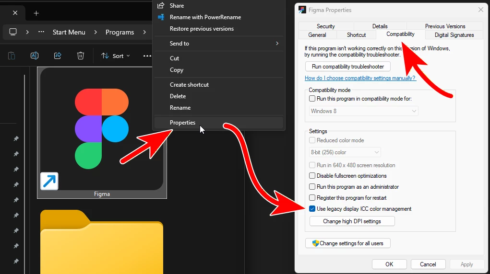Viewport: 490px width, 274px height.
Task: Choose Share from context menu
Action: pos(177,6)
